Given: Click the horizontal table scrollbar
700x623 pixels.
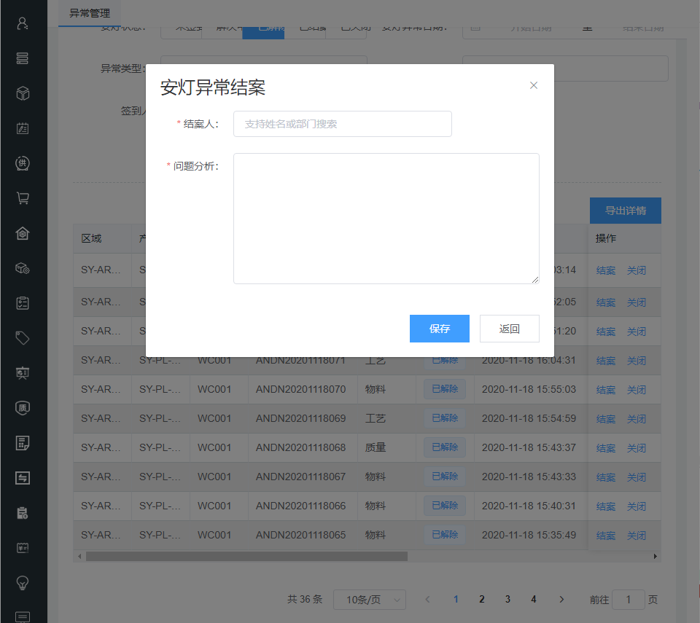Looking at the screenshot, I should pyautogui.click(x=246, y=556).
